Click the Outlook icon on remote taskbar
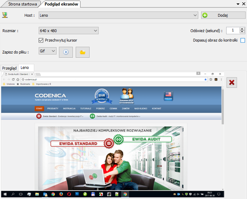The height and width of the screenshot is (199, 247). (45, 194)
